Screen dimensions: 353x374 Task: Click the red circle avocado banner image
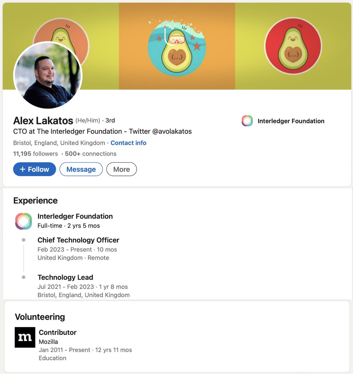(x=293, y=46)
